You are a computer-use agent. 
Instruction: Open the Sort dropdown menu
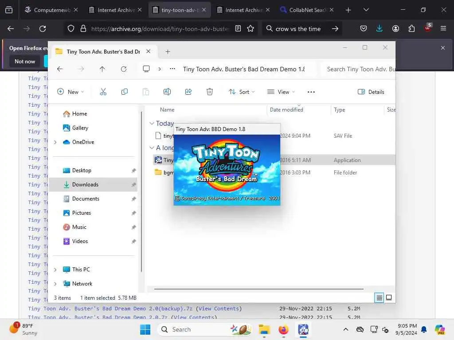pos(242,92)
